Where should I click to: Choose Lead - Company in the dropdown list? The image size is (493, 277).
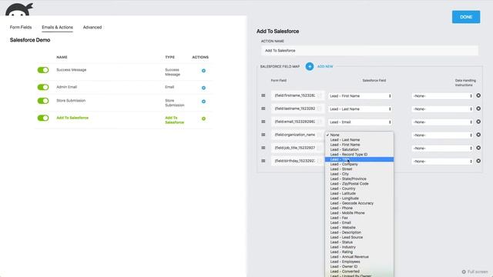(x=359, y=164)
